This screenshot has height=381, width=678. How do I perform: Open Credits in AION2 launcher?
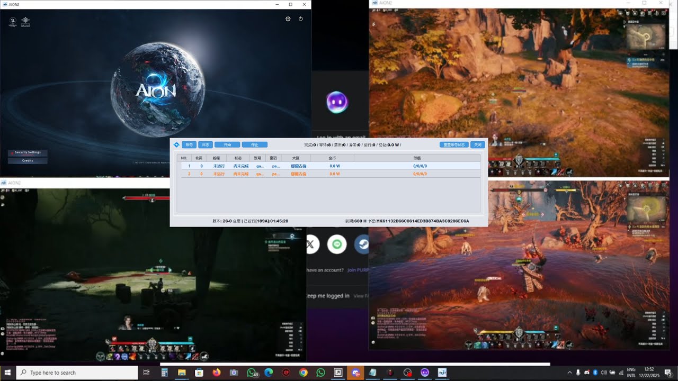pyautogui.click(x=28, y=160)
